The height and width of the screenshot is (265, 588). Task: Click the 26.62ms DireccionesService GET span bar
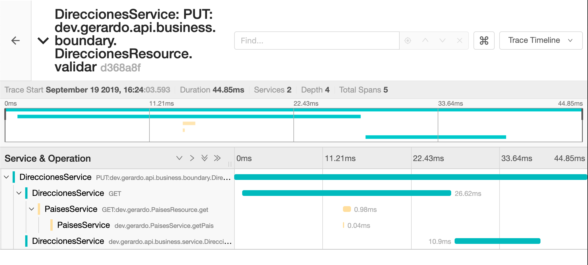point(346,193)
